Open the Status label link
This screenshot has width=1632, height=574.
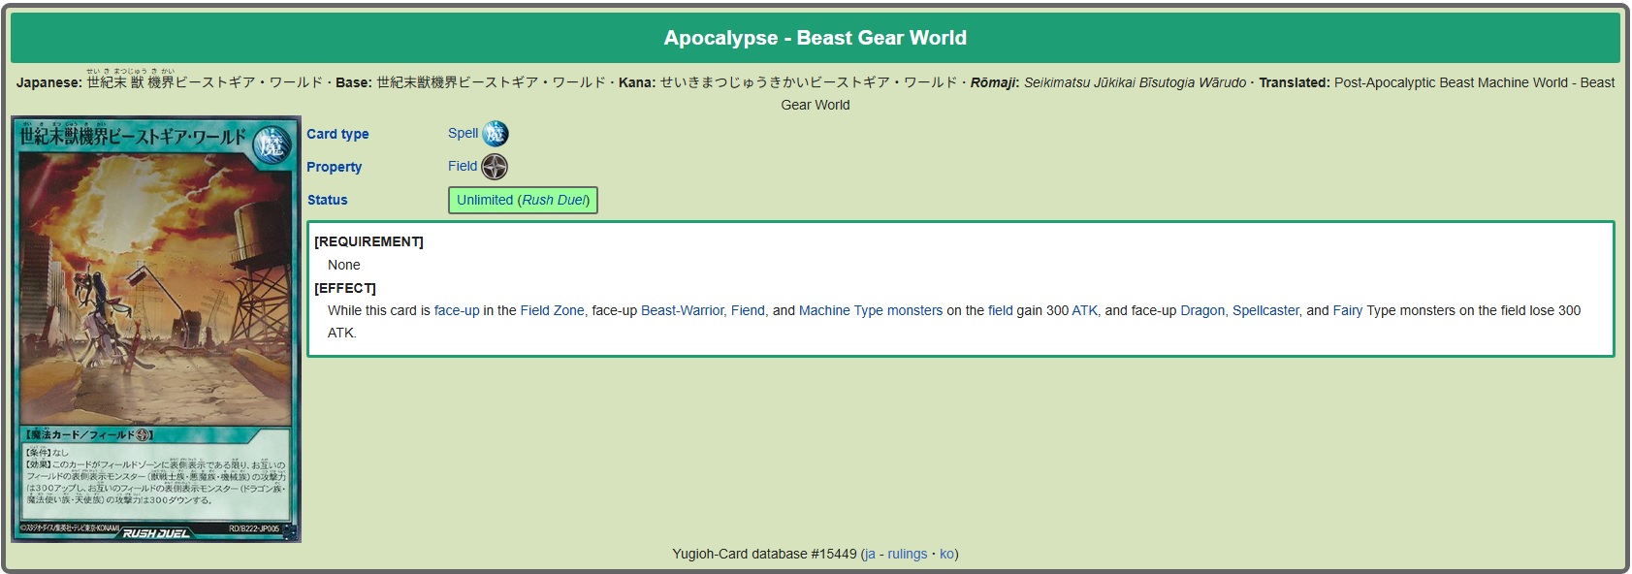327,200
